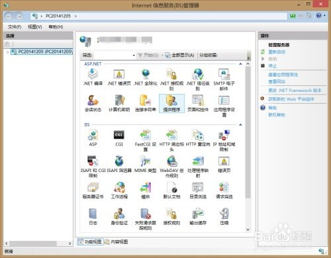This screenshot has width=331, height=258.
Task: Open the IIS 错误页 icon
Action: click(224, 164)
